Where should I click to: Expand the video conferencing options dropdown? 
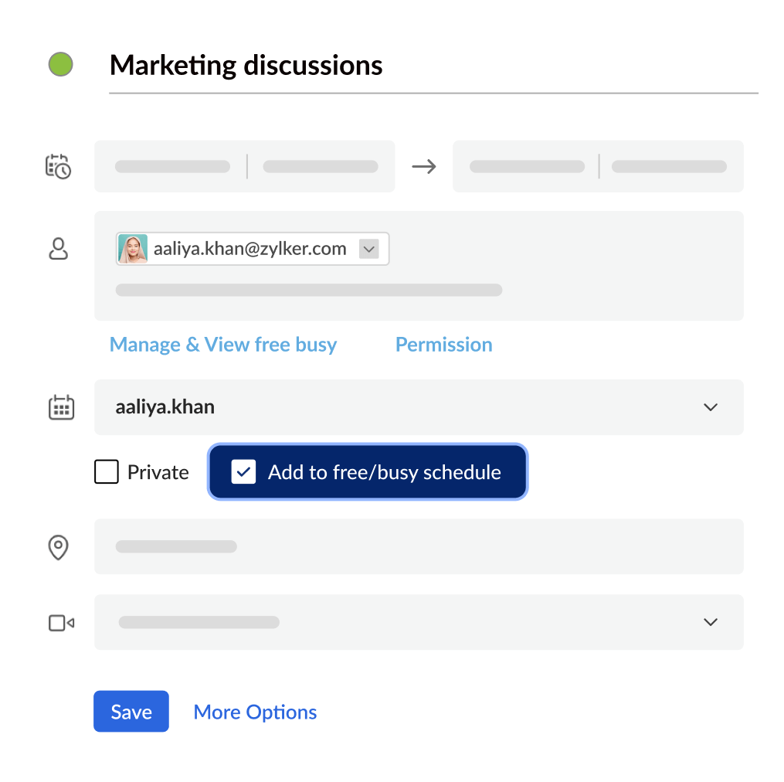pyautogui.click(x=710, y=622)
